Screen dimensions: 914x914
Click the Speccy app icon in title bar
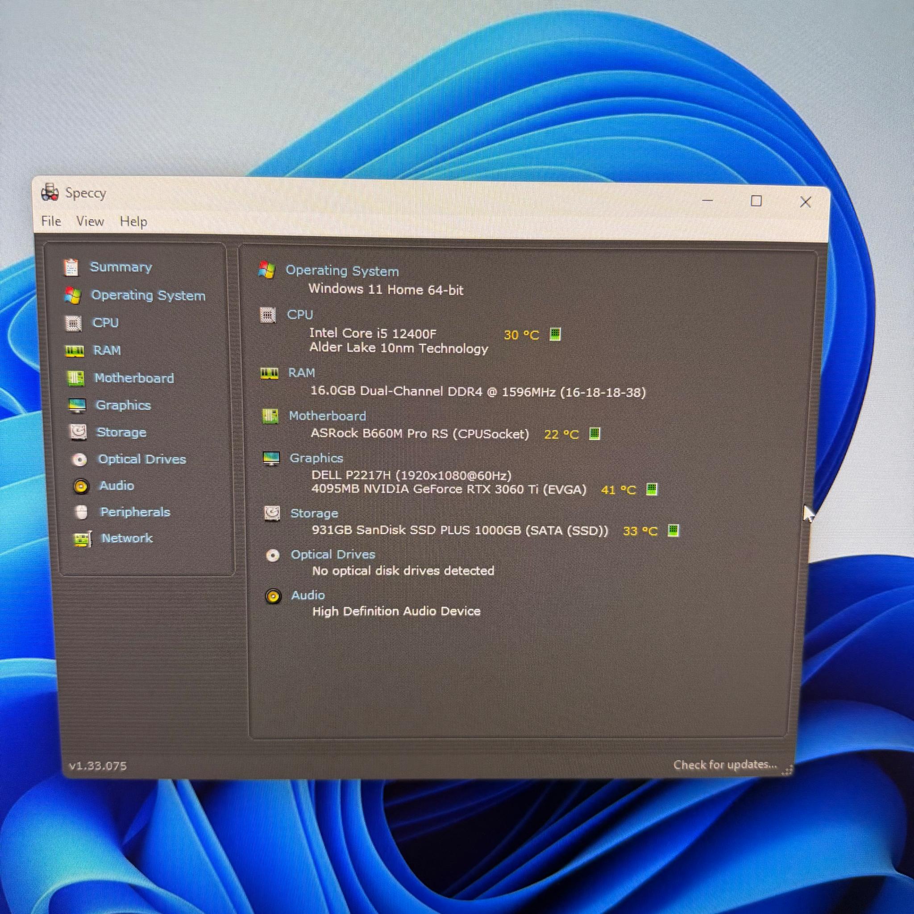50,191
